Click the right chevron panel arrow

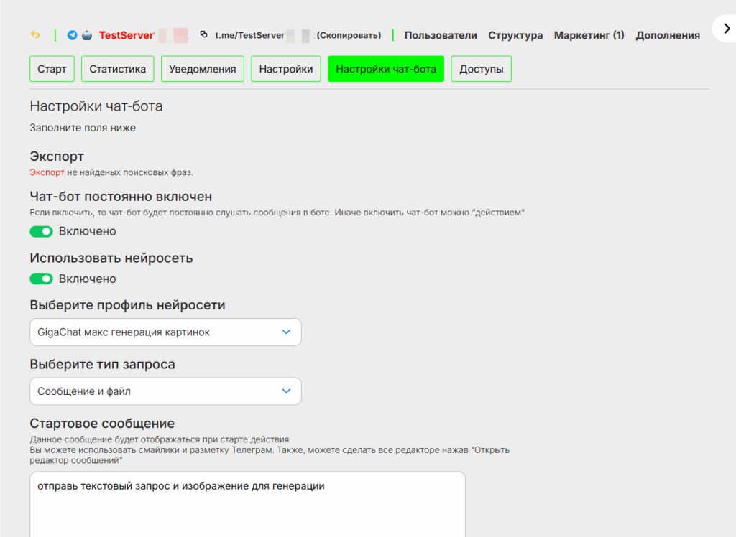click(x=726, y=28)
